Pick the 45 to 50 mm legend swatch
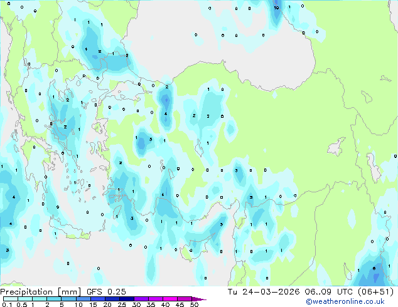 coord(185,299)
